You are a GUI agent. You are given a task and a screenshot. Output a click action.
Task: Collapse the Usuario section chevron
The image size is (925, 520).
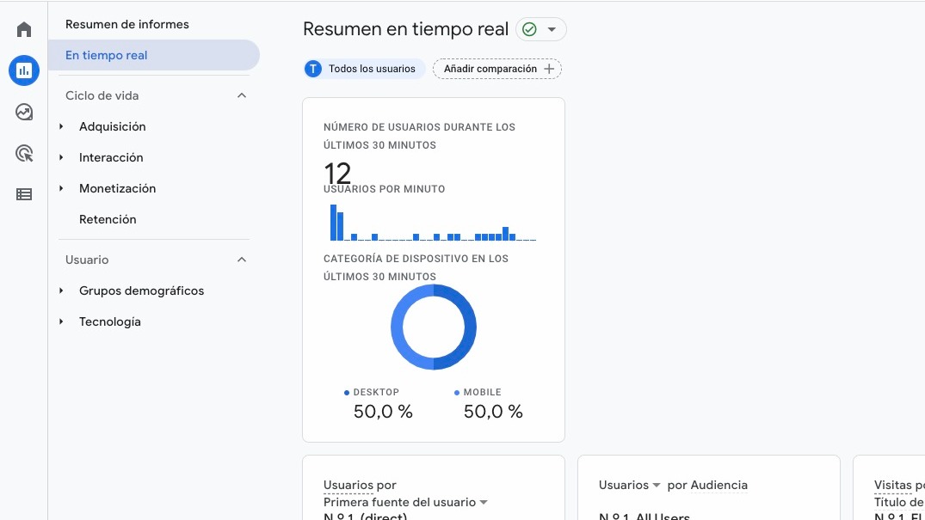click(x=242, y=260)
